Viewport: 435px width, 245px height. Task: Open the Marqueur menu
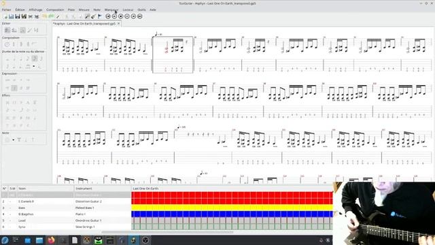111,10
